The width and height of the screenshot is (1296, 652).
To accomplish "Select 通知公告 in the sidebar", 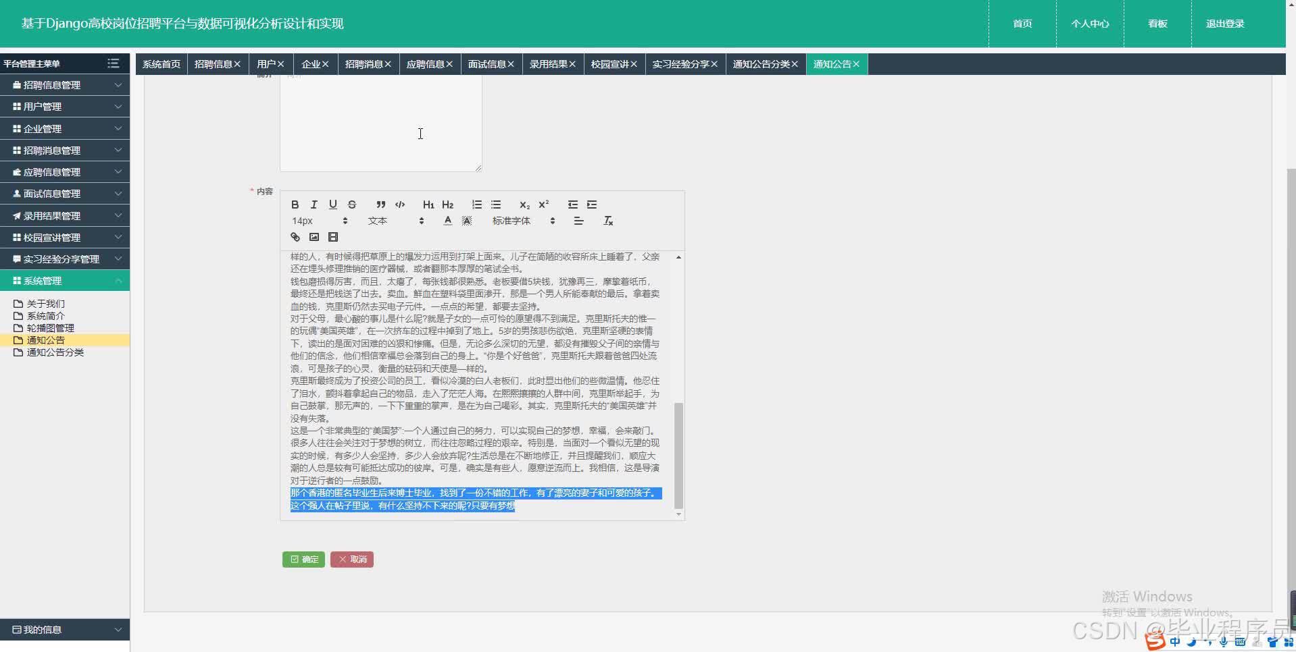I will point(65,340).
